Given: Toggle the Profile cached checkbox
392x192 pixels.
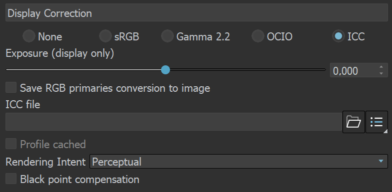Looking at the screenshot, I should pos(11,144).
